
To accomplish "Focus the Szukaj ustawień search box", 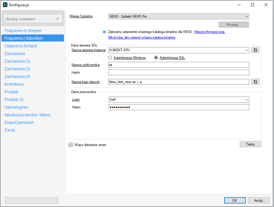I will click(x=29, y=19).
